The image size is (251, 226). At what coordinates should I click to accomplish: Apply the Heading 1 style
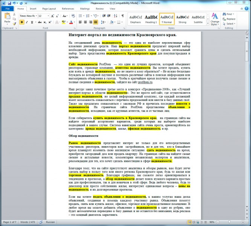[151, 19]
